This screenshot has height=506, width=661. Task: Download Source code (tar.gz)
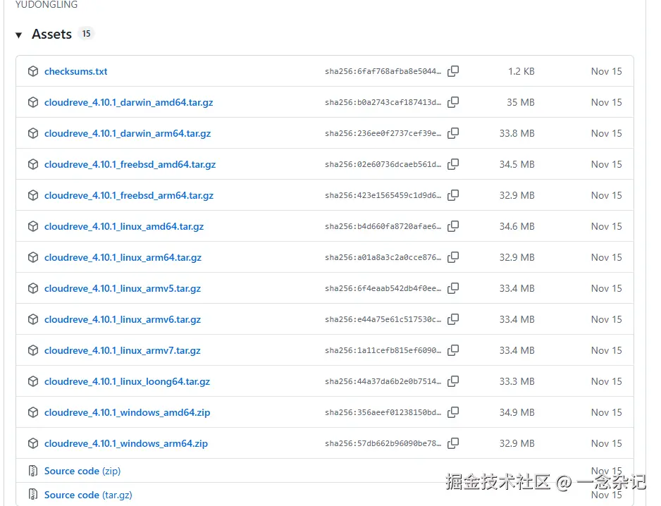click(88, 495)
